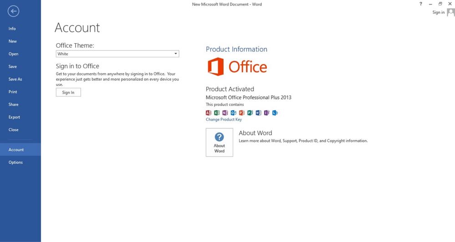Viewport: 455px width, 242px height.
Task: Click the 'Learn more about Word' description
Action: [x=303, y=141]
